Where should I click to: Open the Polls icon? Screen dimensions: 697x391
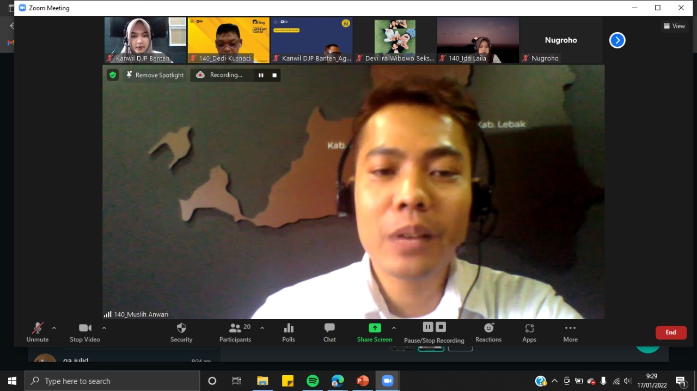(289, 328)
